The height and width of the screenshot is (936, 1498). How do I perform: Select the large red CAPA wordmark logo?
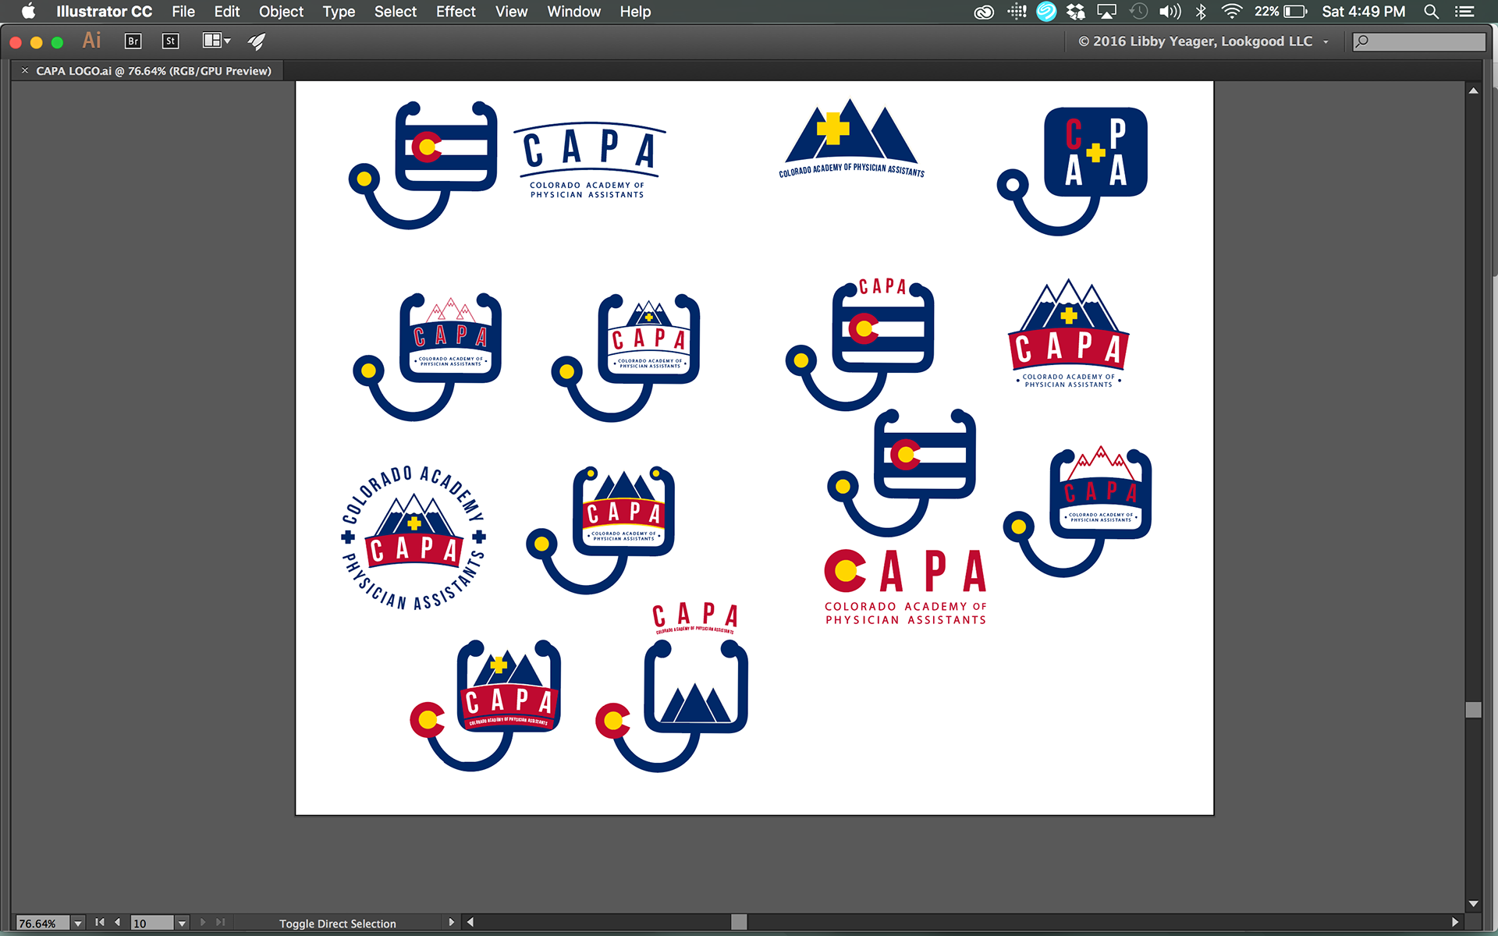(x=906, y=587)
